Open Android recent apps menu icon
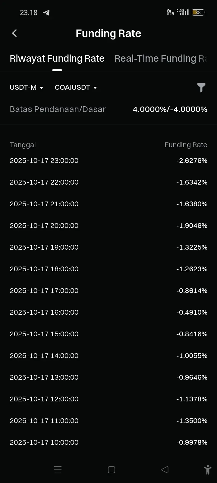217x483 pixels. click(58, 470)
